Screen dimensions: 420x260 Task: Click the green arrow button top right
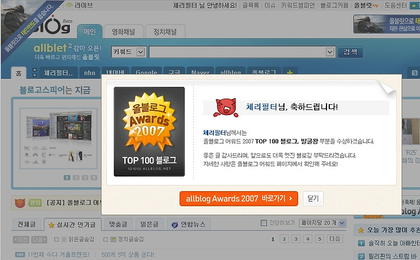click(414, 6)
